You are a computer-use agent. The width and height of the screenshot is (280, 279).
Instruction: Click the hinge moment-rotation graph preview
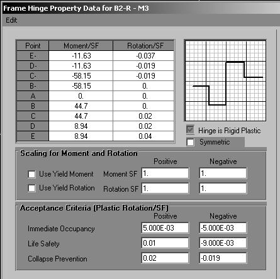point(225,80)
